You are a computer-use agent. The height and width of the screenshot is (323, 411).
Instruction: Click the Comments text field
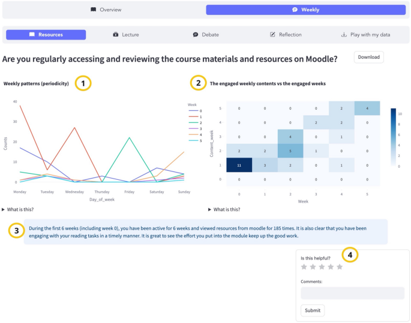point(352,293)
